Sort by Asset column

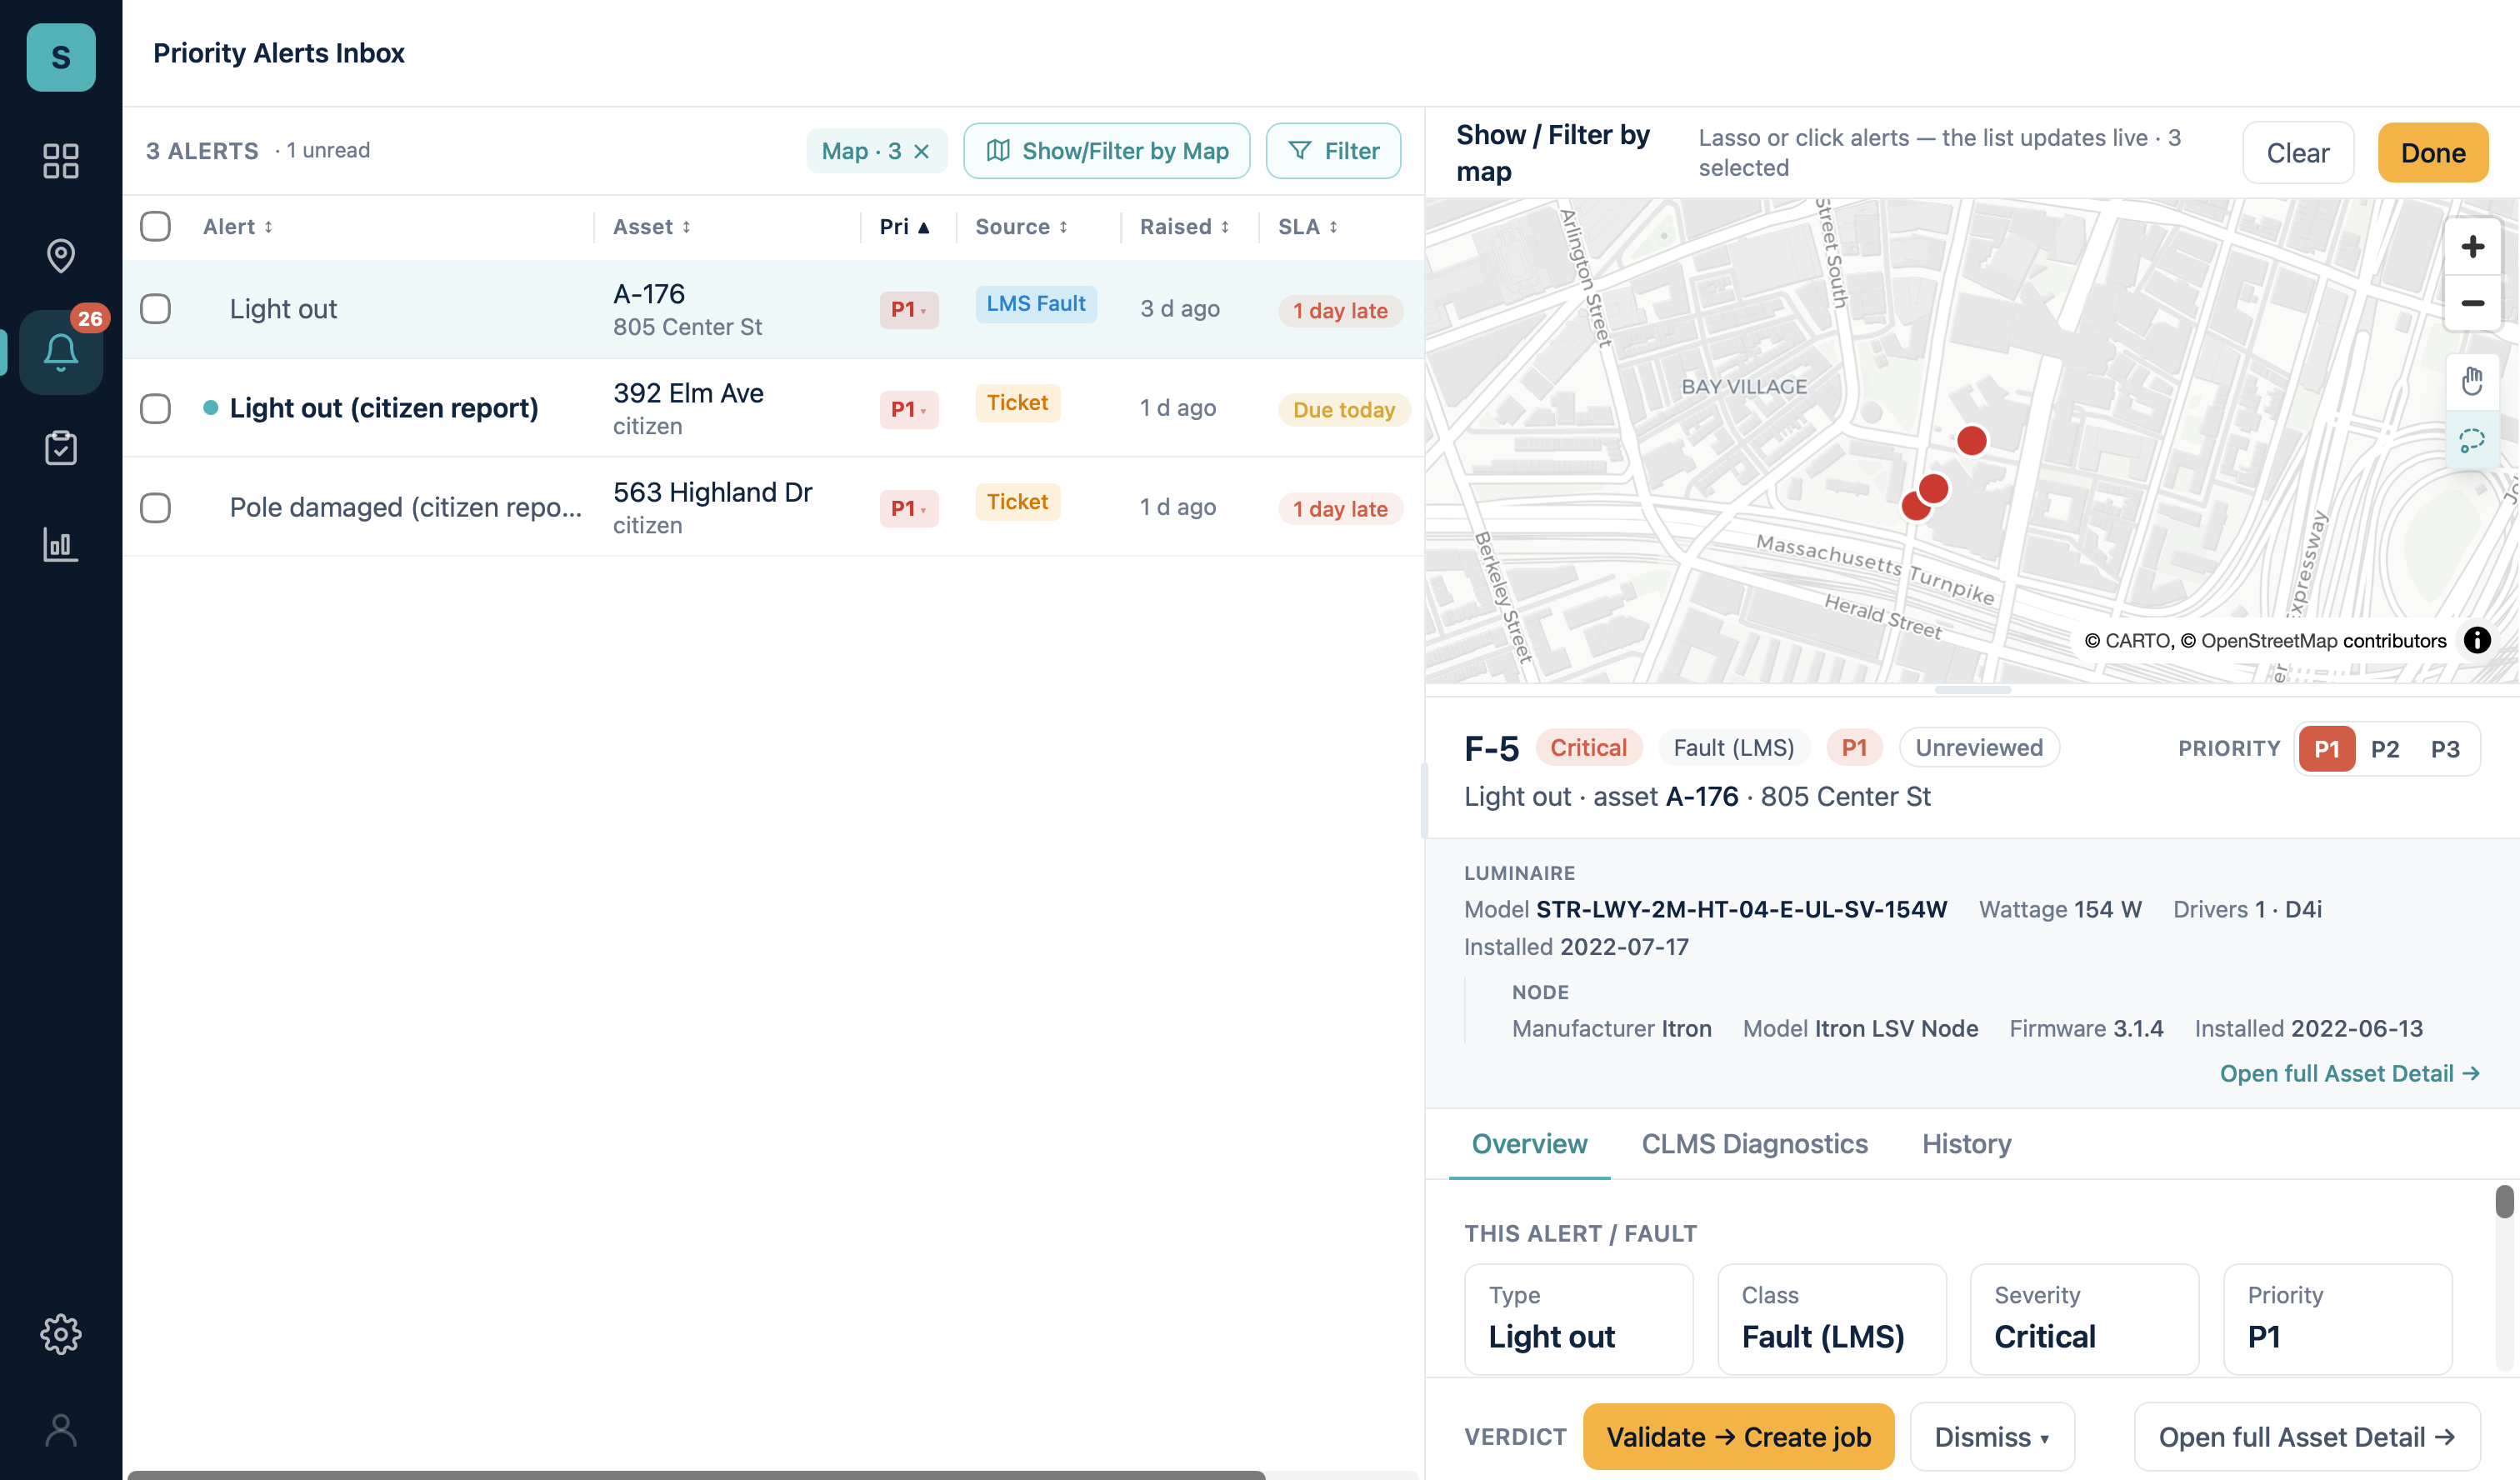(652, 227)
